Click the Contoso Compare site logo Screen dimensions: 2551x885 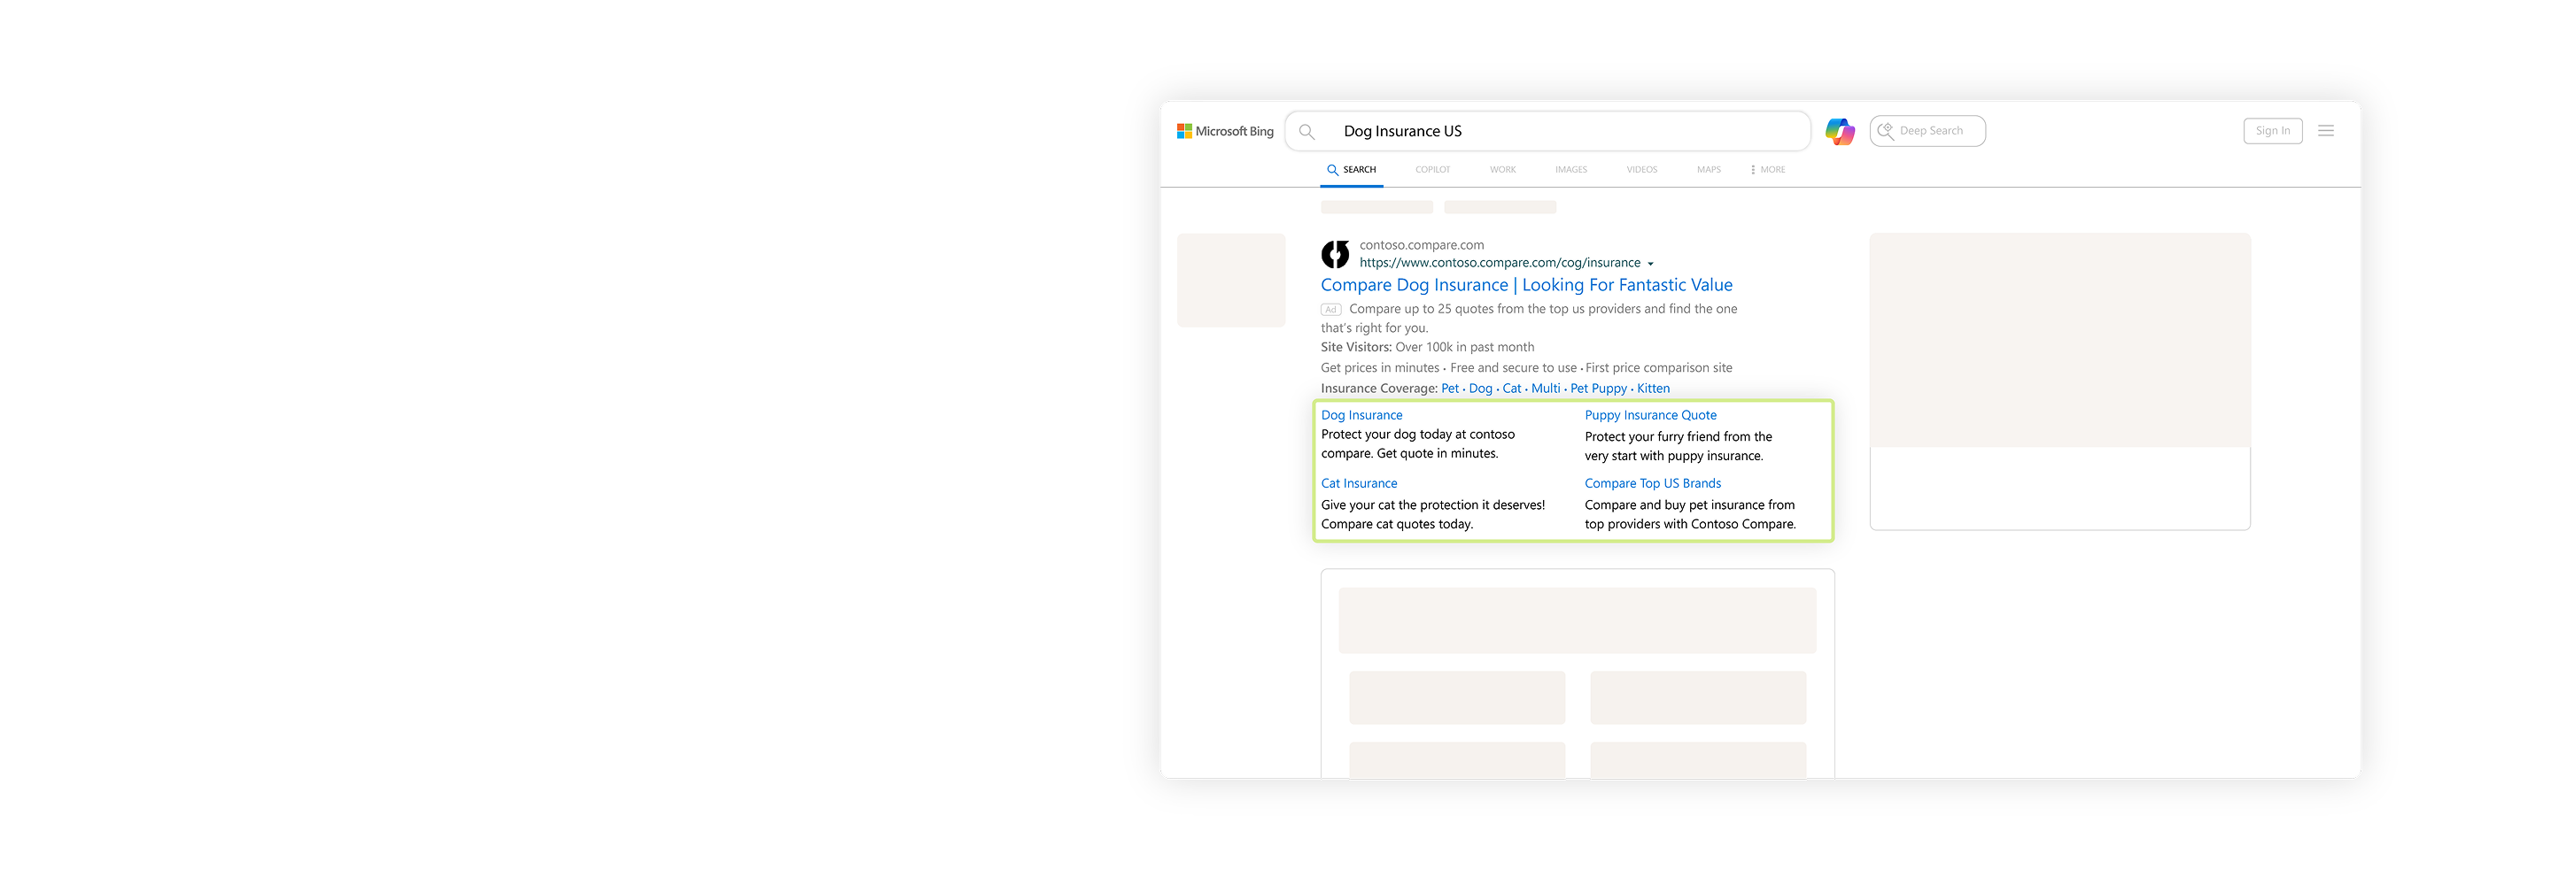point(1335,254)
